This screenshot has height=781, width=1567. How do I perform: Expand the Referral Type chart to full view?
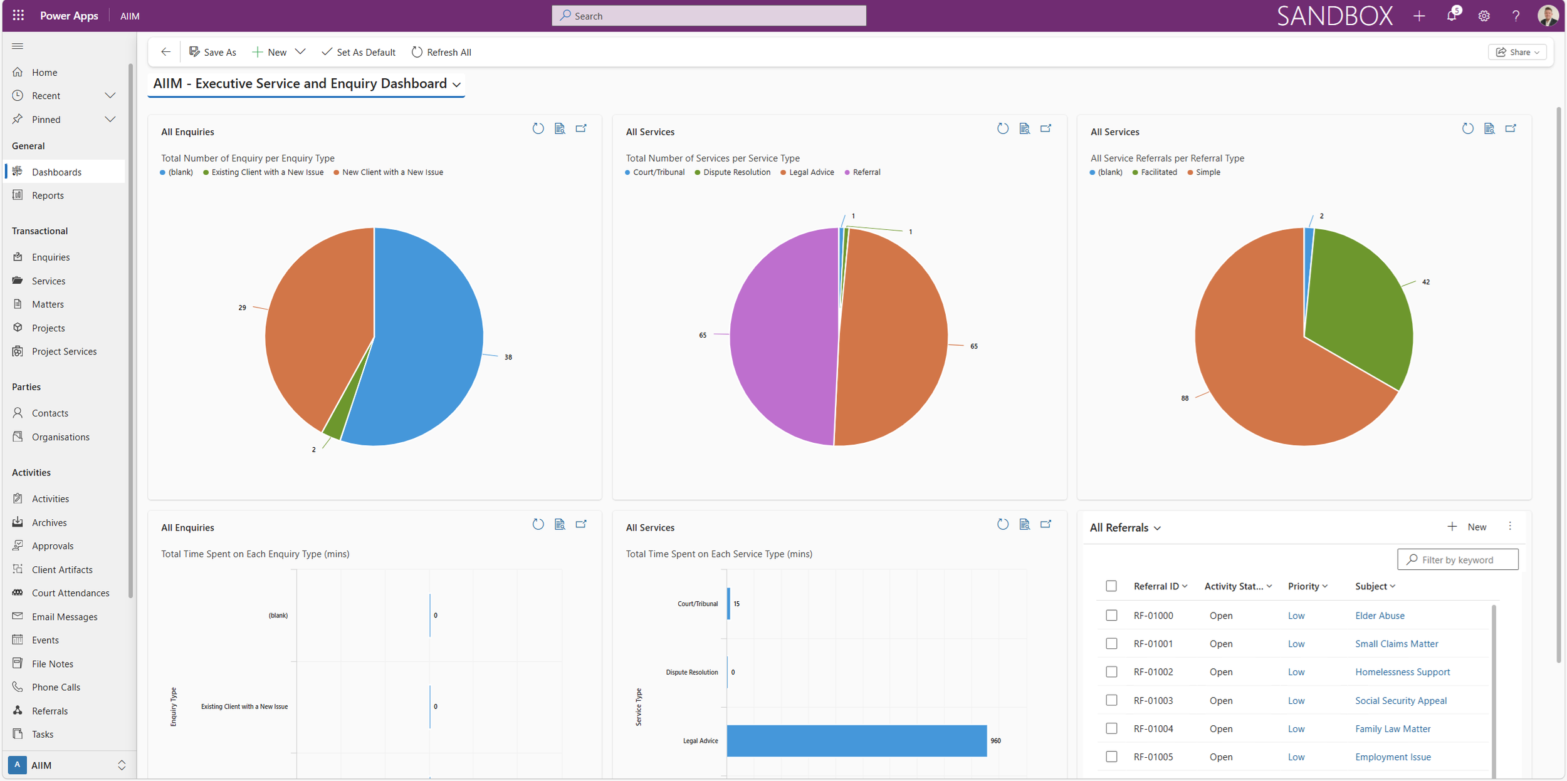pyautogui.click(x=1511, y=128)
